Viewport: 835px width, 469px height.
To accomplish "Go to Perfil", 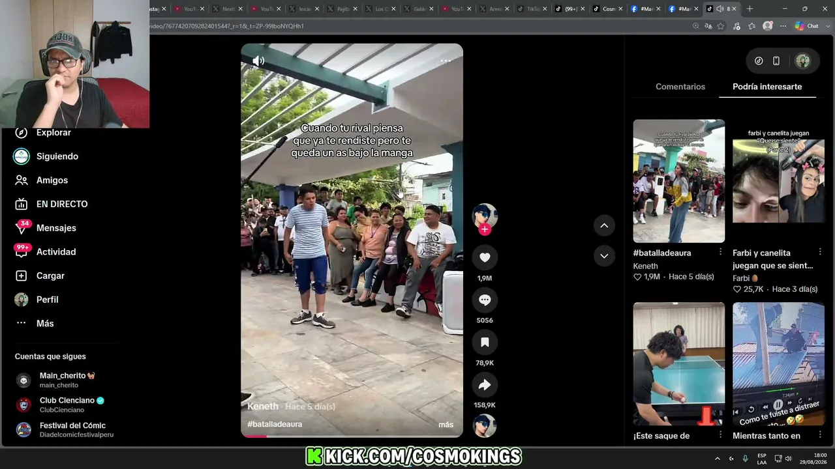I will coord(47,300).
